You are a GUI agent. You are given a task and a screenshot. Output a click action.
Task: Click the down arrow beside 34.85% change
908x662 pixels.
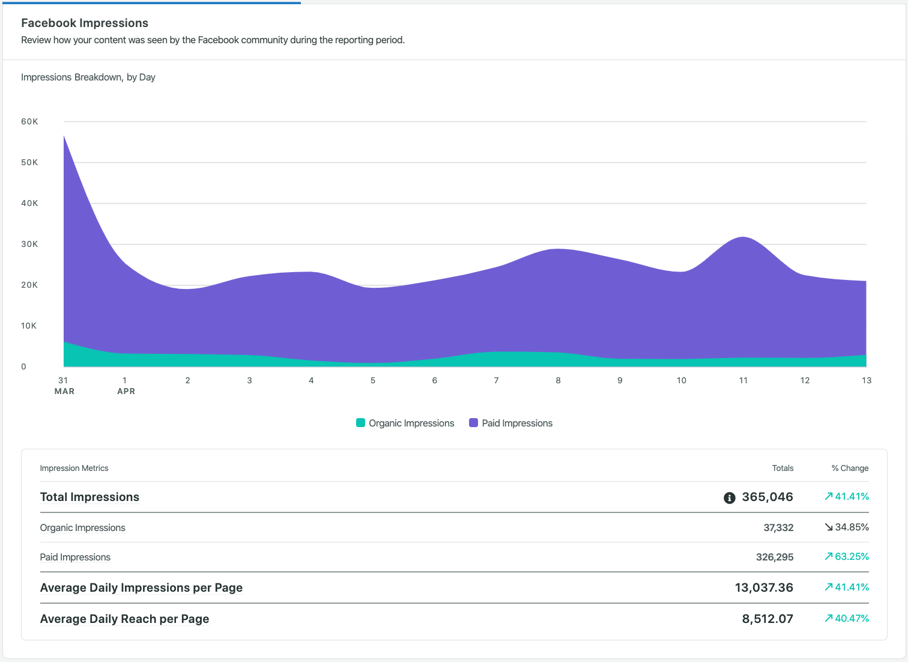coord(829,527)
